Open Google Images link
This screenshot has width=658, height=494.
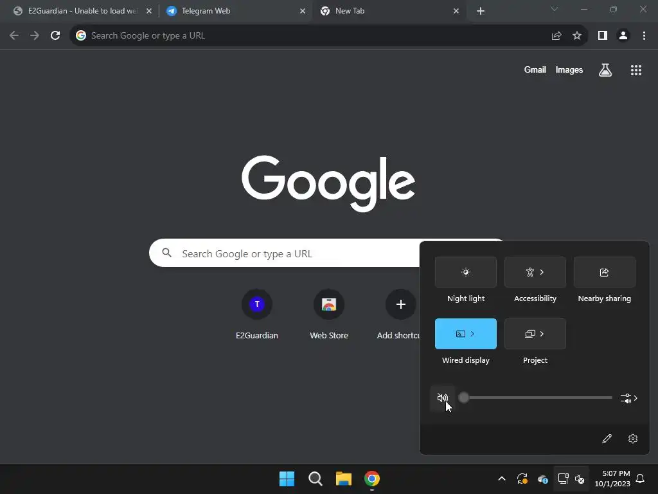pos(569,70)
